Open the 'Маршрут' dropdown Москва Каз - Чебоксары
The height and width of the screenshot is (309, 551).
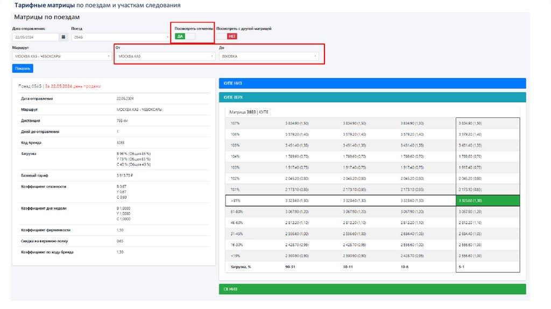coord(60,56)
